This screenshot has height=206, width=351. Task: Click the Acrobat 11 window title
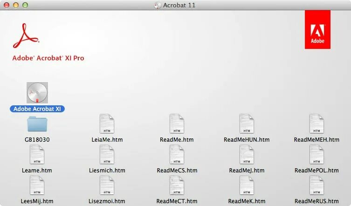[179, 5]
